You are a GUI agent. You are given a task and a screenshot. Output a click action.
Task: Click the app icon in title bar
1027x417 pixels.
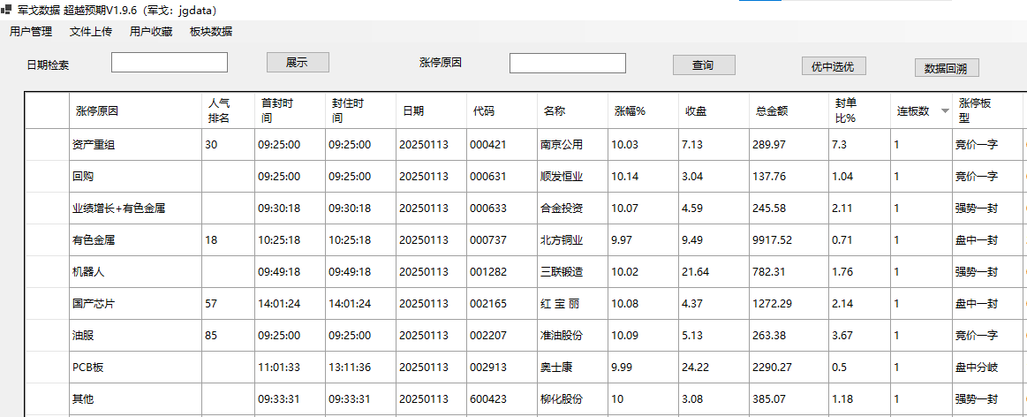pyautogui.click(x=6, y=11)
